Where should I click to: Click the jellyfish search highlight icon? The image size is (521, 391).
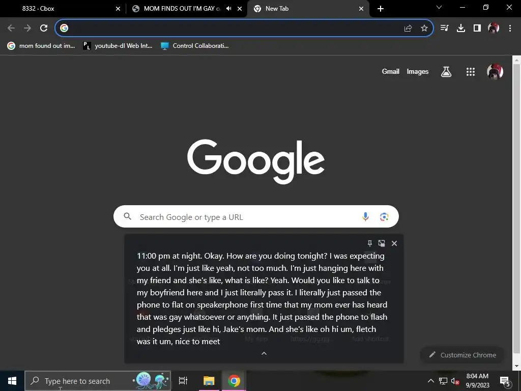pos(152,381)
